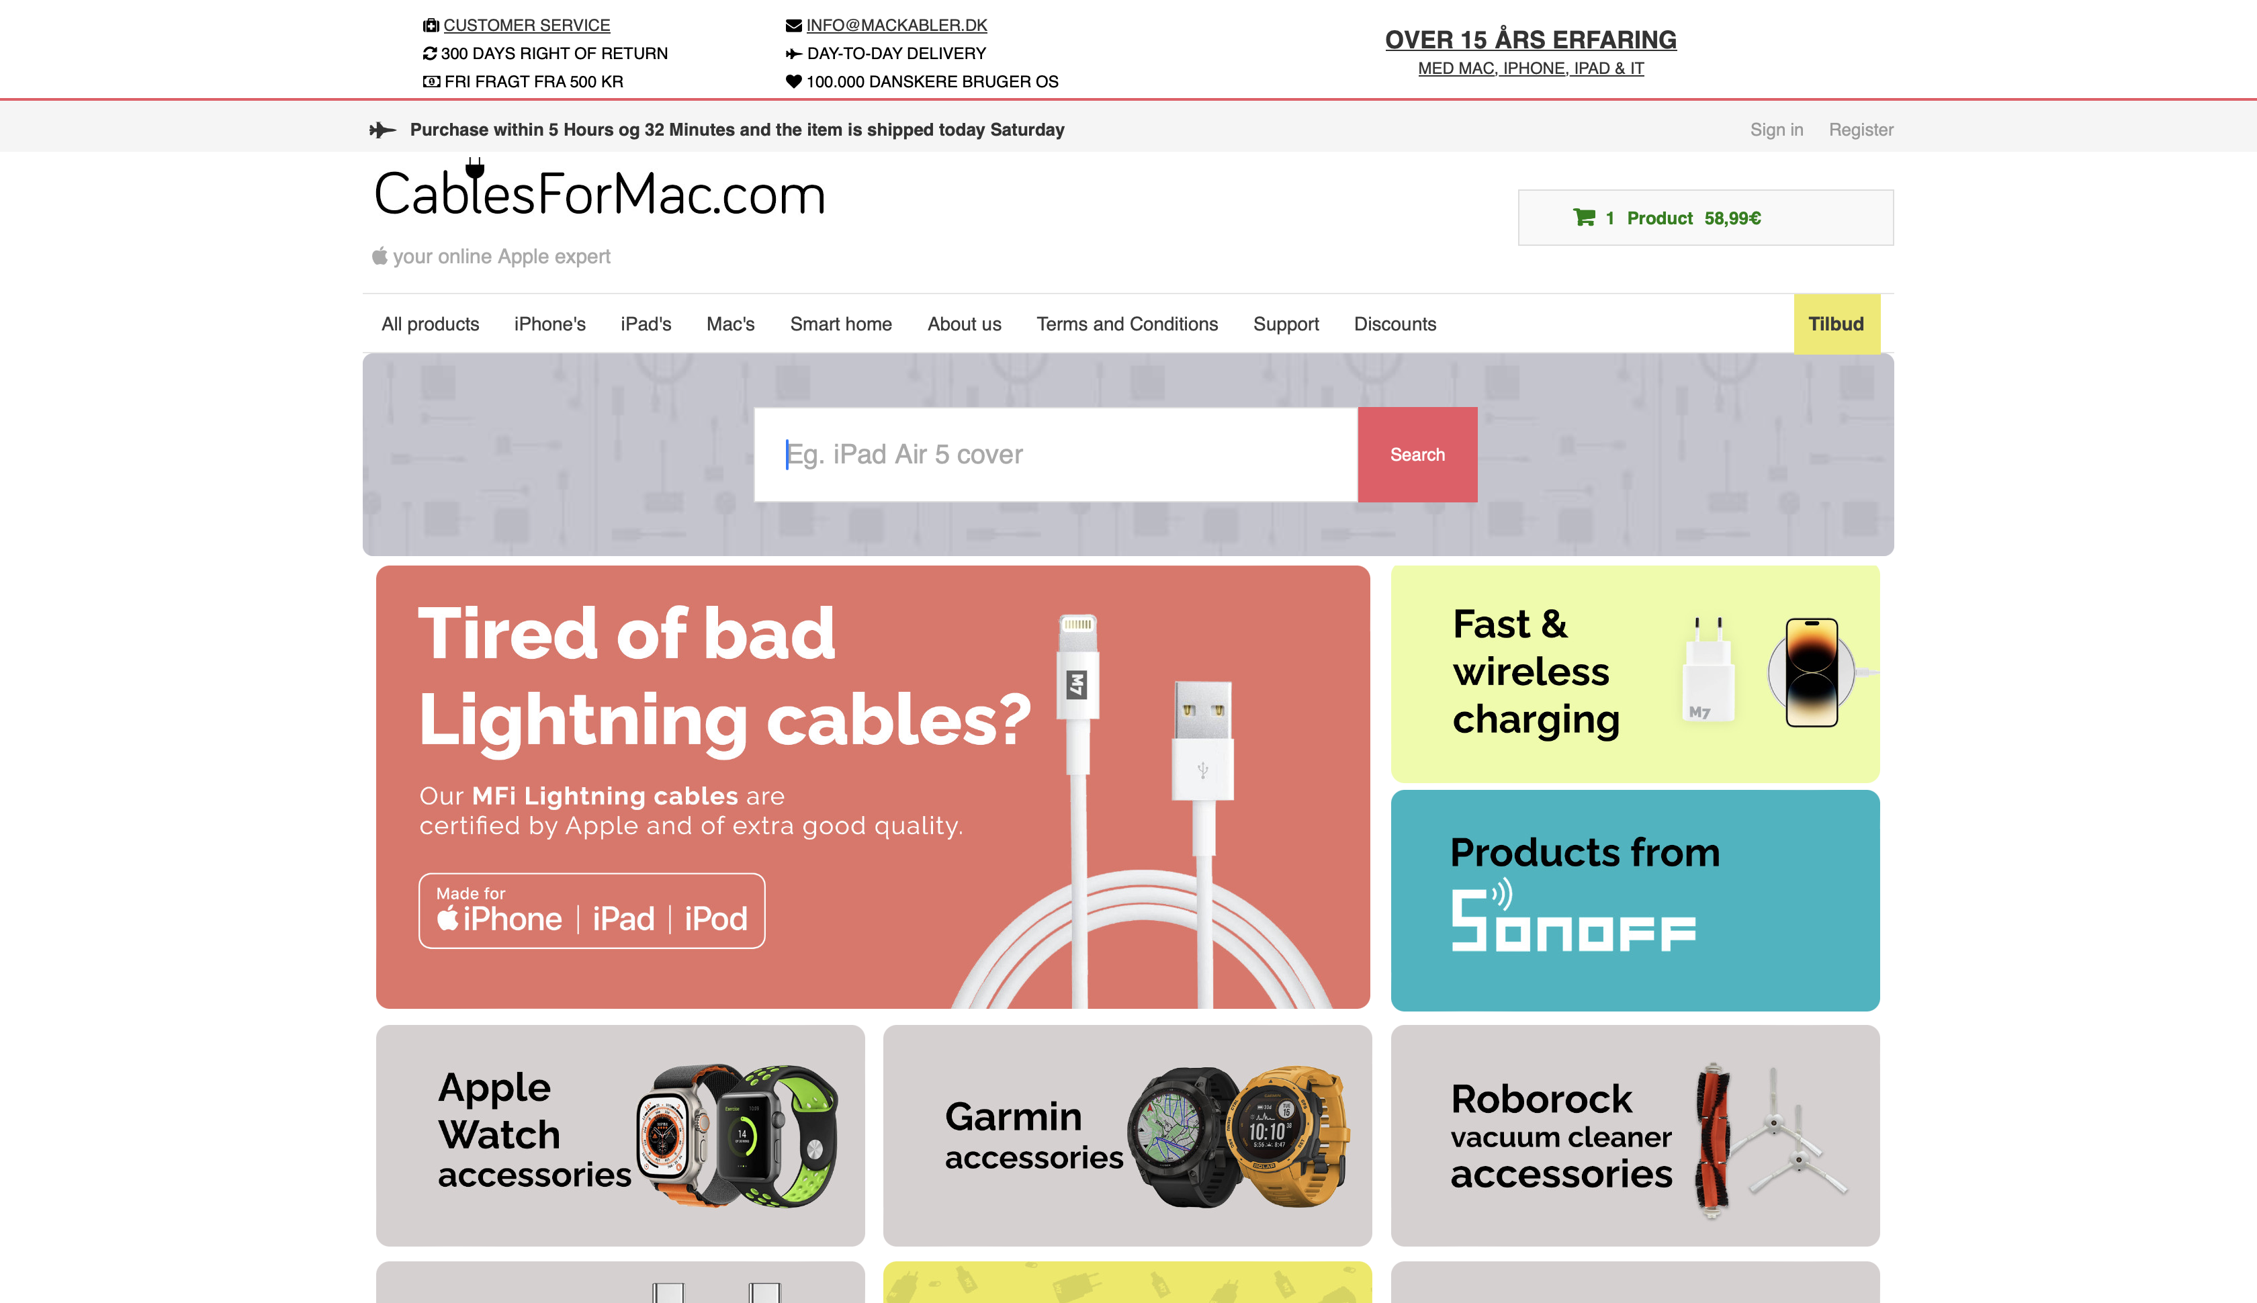The width and height of the screenshot is (2257, 1303).
Task: Open the Lightning cables promo banner
Action: point(873,787)
